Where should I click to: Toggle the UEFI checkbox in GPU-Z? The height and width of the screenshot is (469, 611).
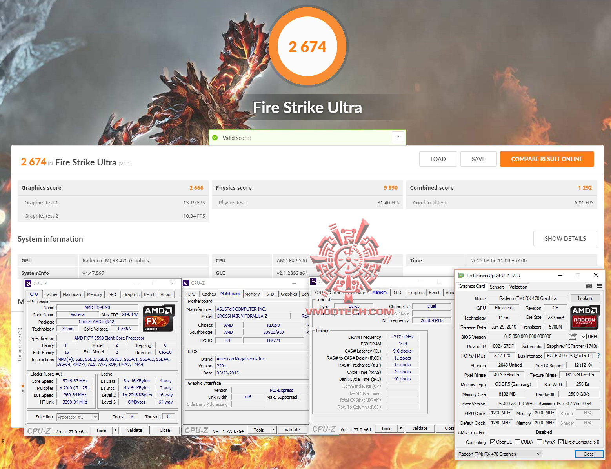point(584,336)
